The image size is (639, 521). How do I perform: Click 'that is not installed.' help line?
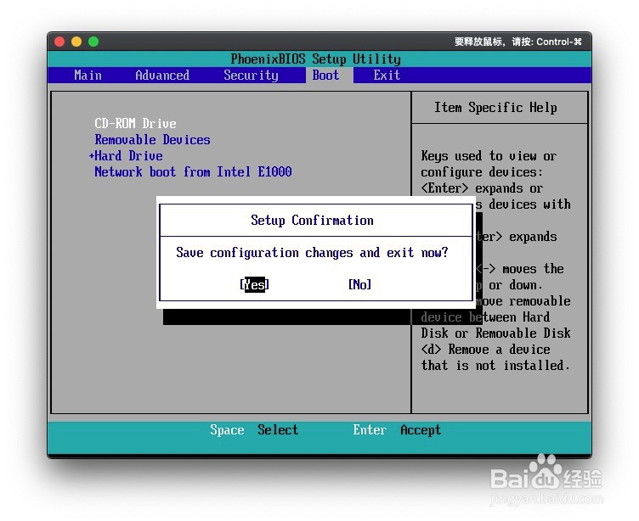(x=495, y=366)
